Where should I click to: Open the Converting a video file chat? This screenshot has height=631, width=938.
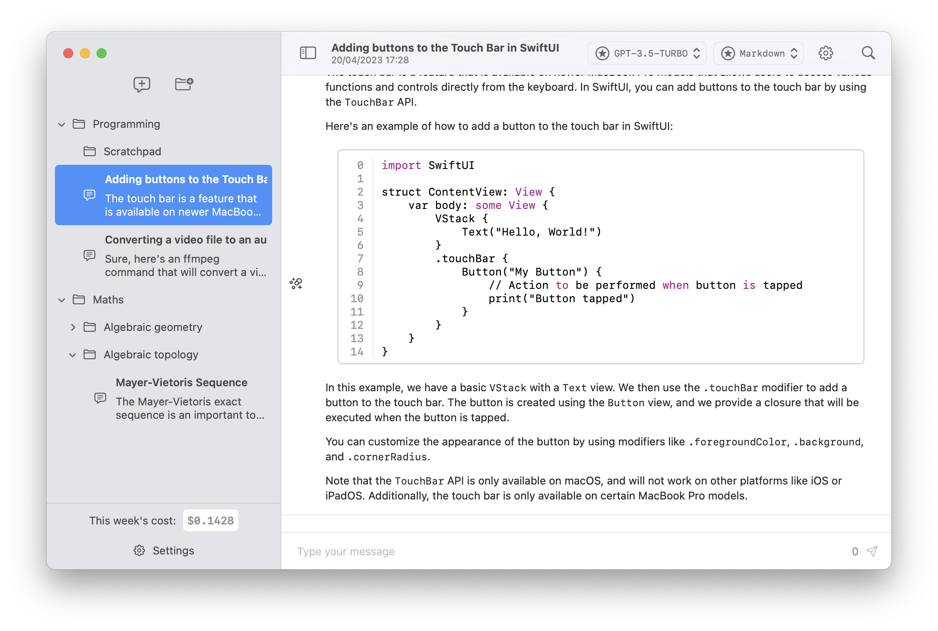[164, 256]
